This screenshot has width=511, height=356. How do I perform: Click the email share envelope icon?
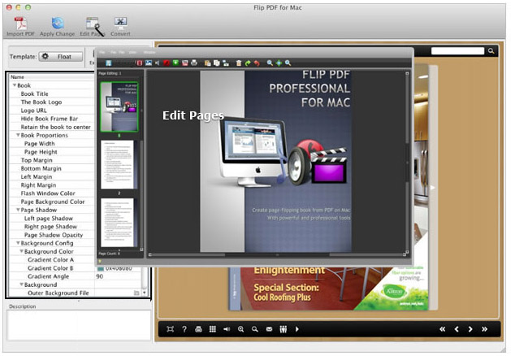(269, 329)
